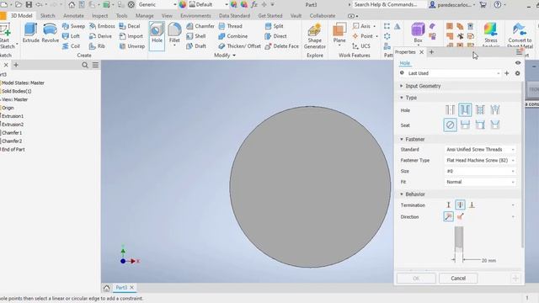This screenshot has height=303, width=539.
Task: Click the Combine tool
Action: coord(233,36)
